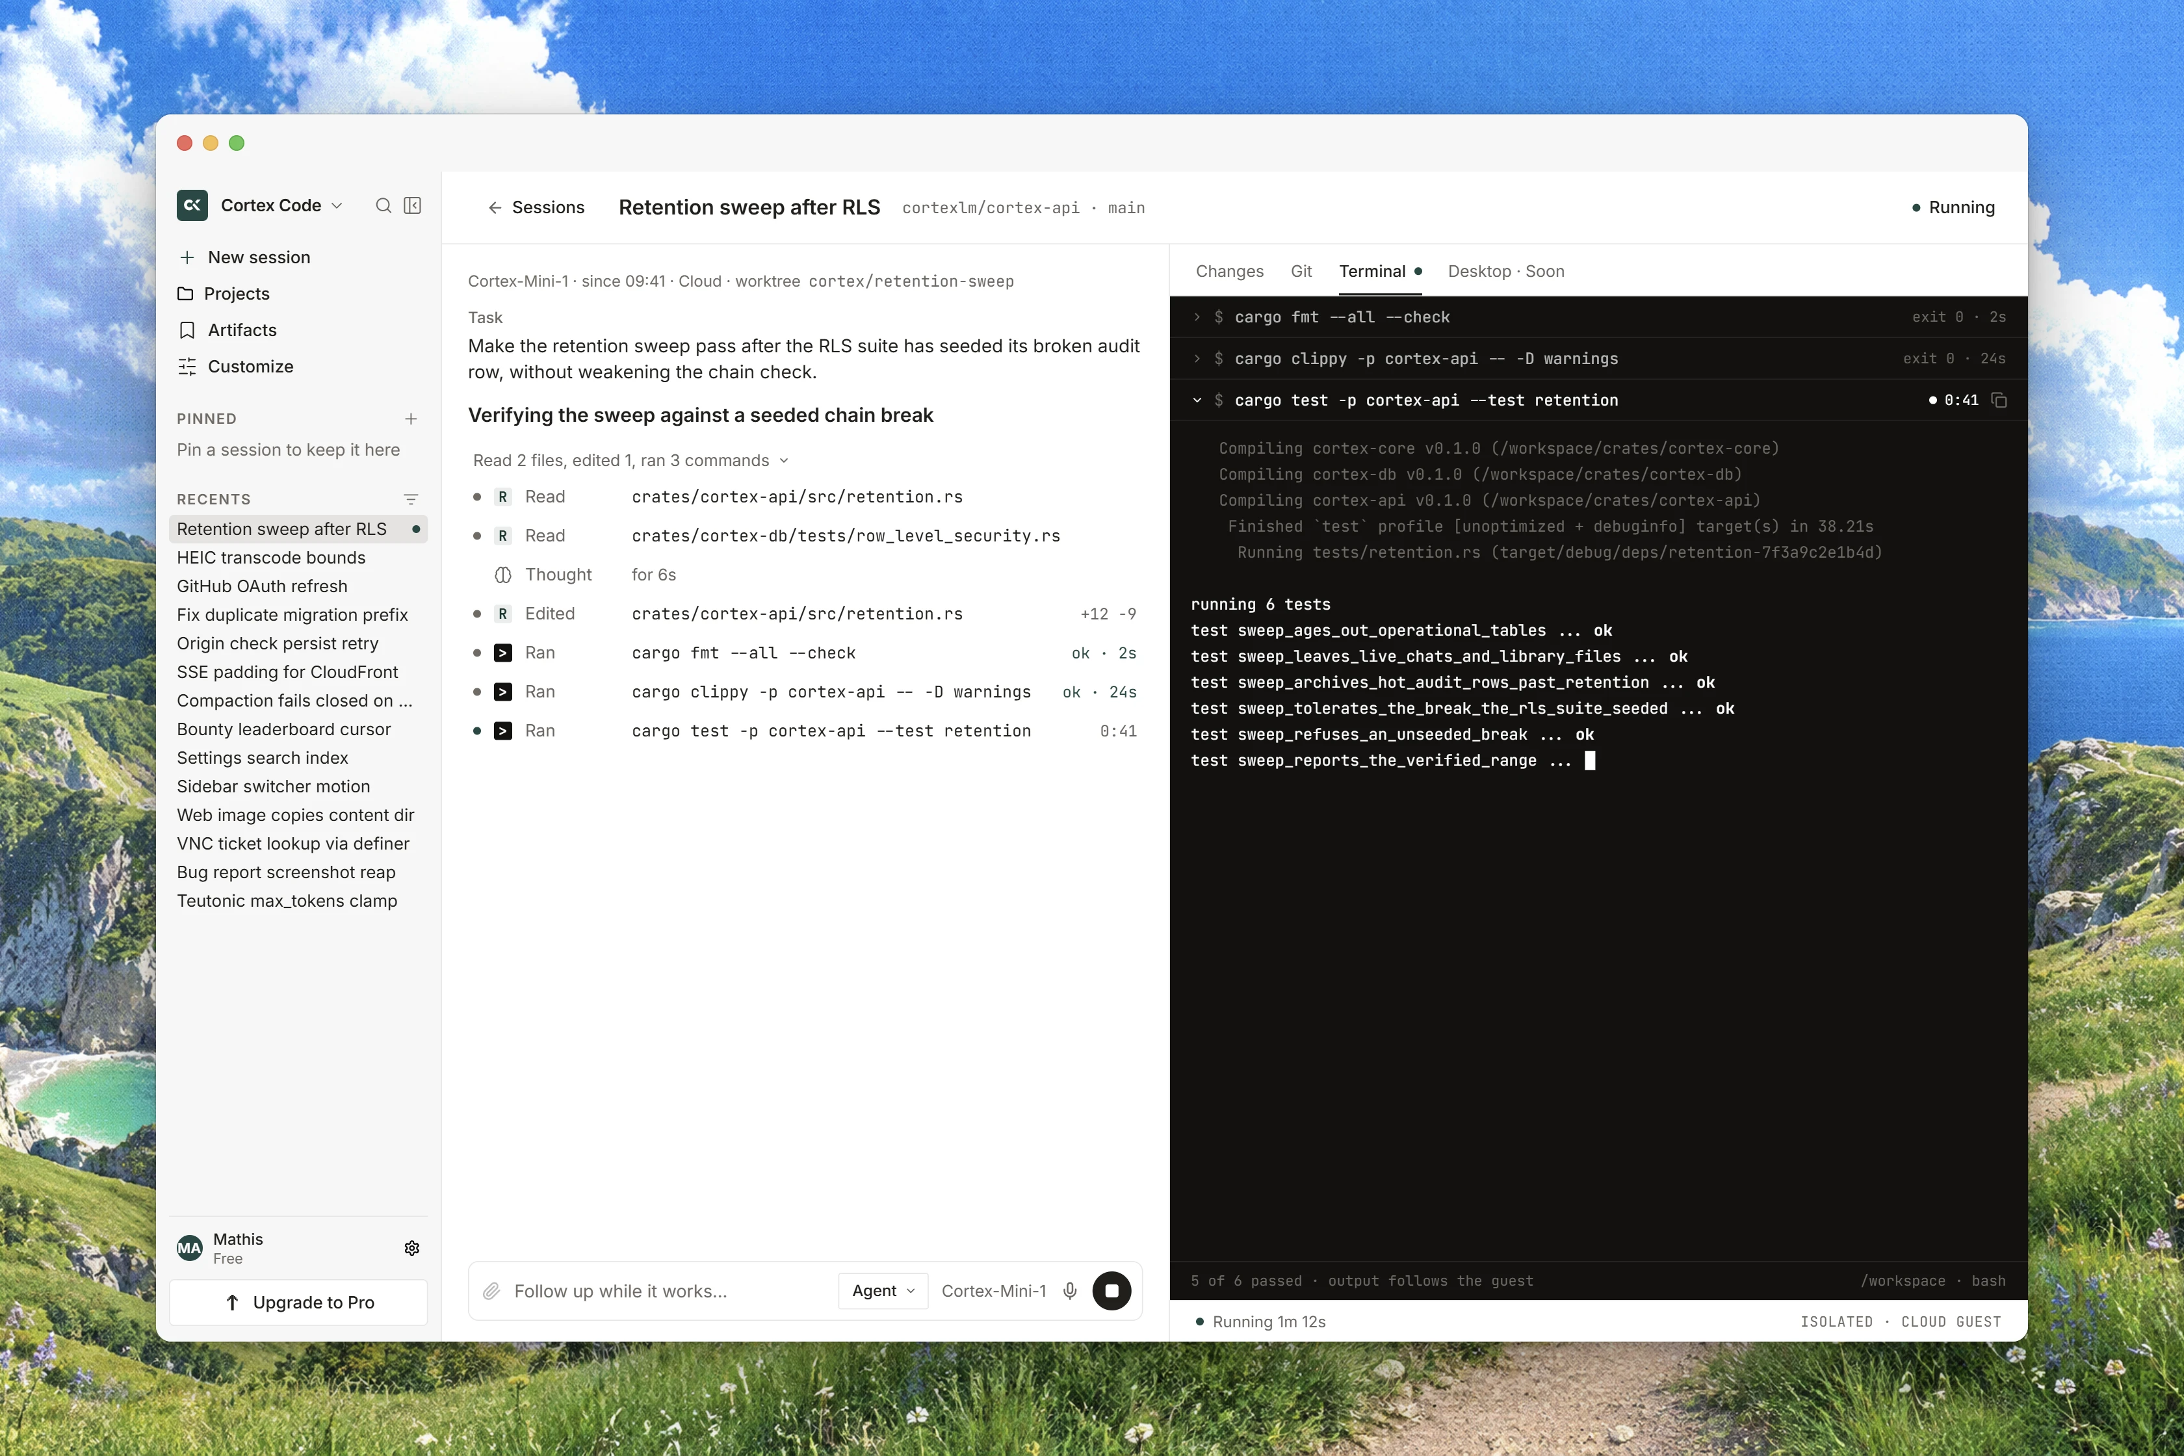This screenshot has height=1456, width=2184.
Task: Open 'Origin check persist retry' session
Action: click(278, 643)
